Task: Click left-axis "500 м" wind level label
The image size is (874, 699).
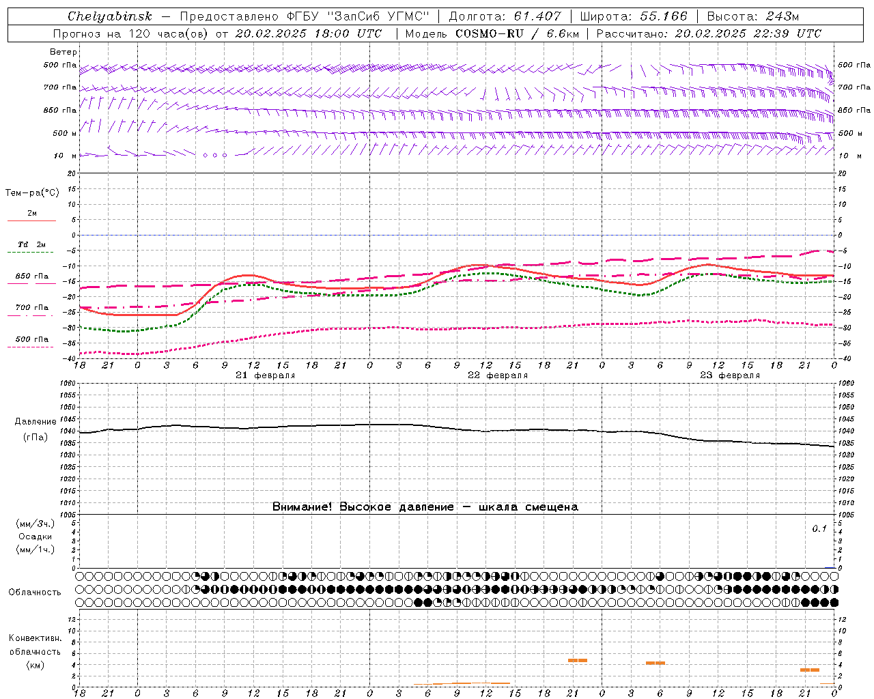Action: point(64,133)
